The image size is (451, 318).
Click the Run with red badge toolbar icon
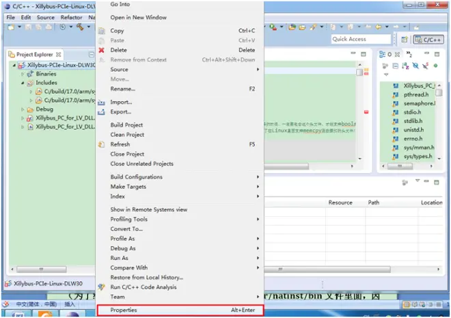273,27
